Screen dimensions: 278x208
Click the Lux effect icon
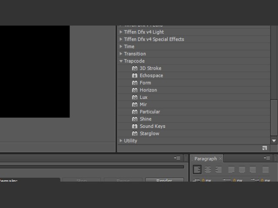click(x=135, y=97)
